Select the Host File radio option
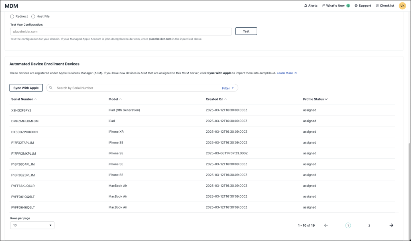411x241 pixels. coord(33,16)
